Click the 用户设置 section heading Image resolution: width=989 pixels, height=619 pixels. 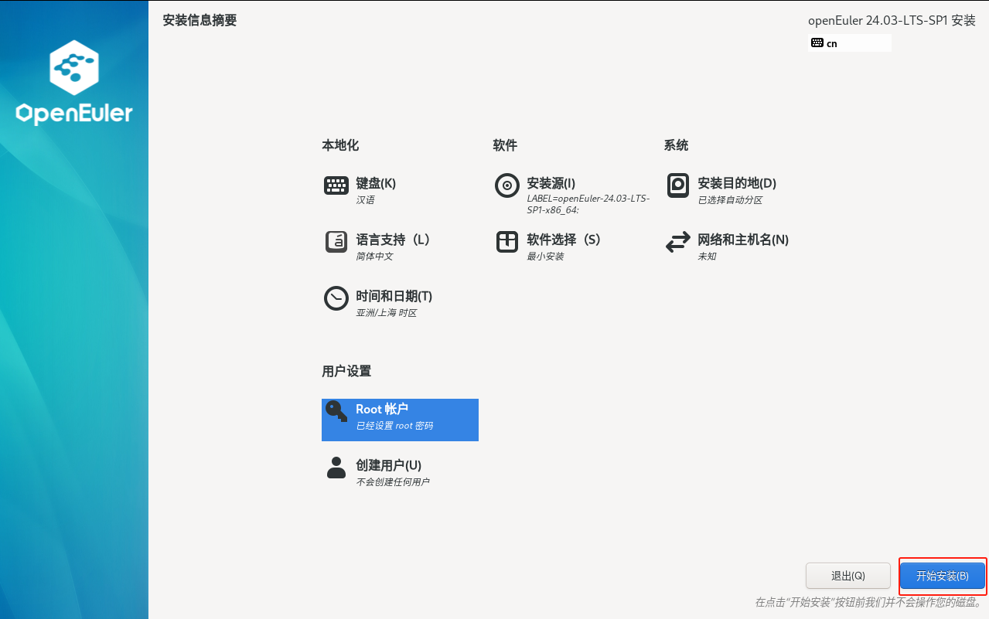[x=346, y=371]
